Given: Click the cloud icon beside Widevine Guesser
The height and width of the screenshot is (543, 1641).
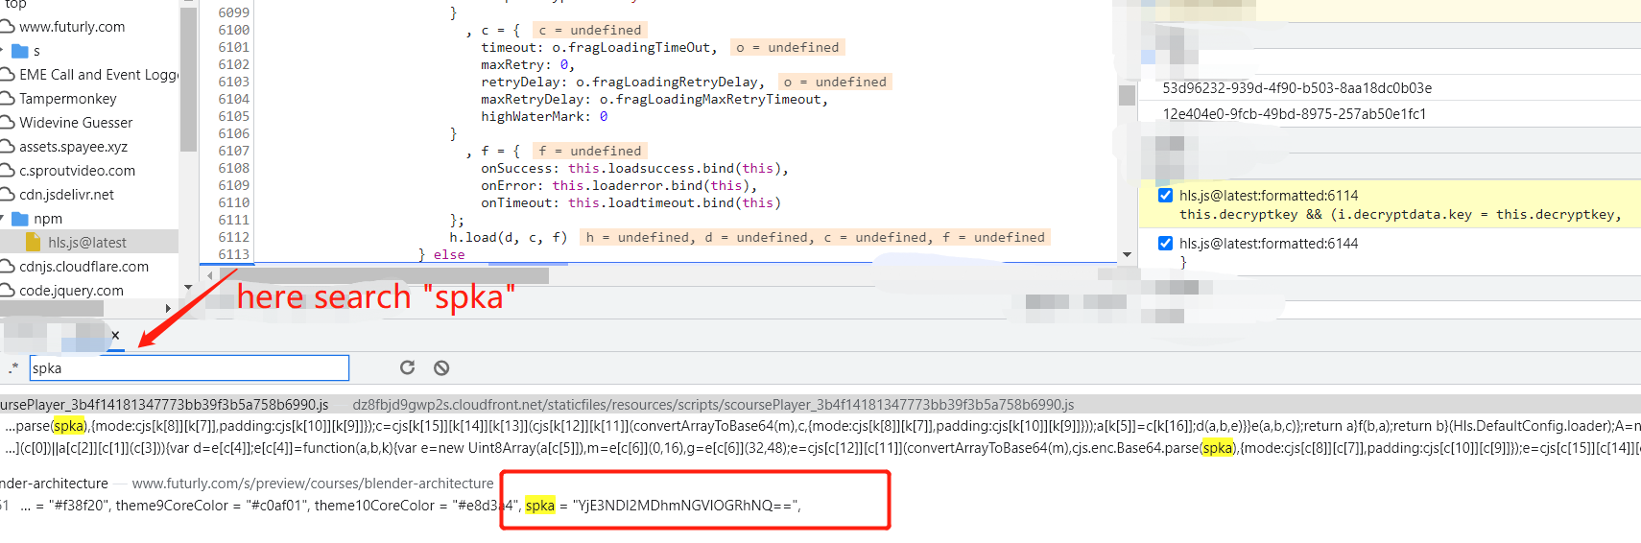Looking at the screenshot, I should (x=7, y=123).
